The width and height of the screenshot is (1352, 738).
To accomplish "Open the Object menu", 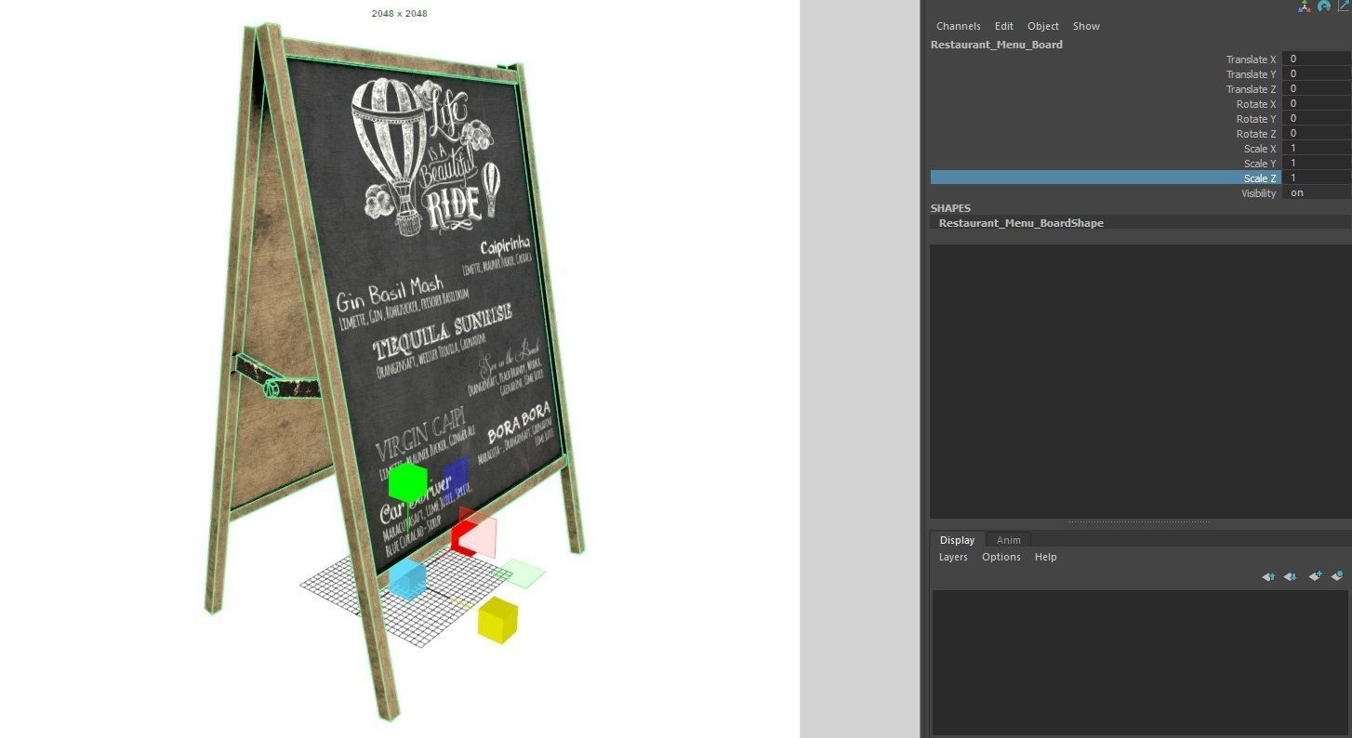I will [x=1042, y=26].
